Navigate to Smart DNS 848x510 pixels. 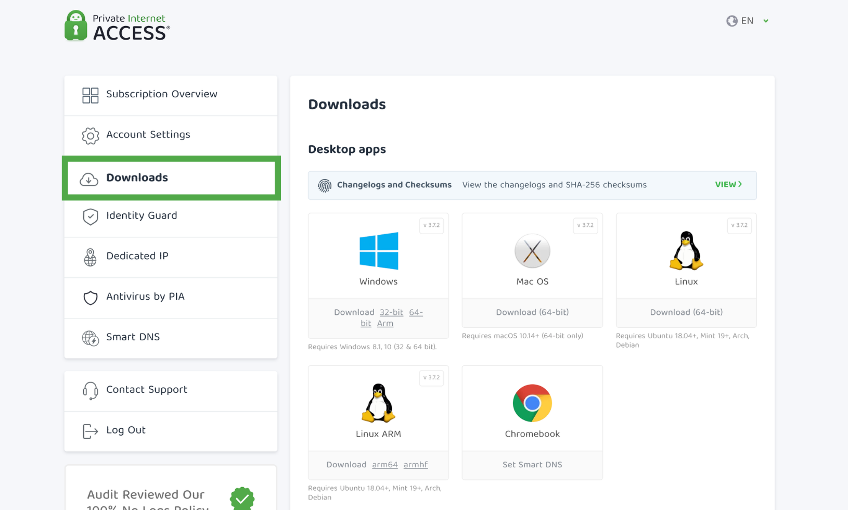(x=171, y=338)
